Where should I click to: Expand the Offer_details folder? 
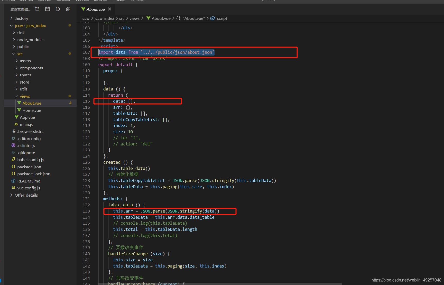(x=11, y=195)
